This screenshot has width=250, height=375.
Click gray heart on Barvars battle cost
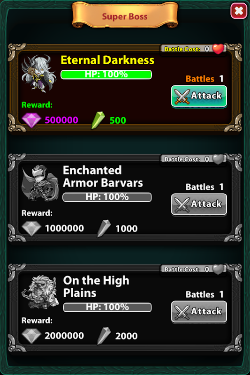[x=218, y=159]
